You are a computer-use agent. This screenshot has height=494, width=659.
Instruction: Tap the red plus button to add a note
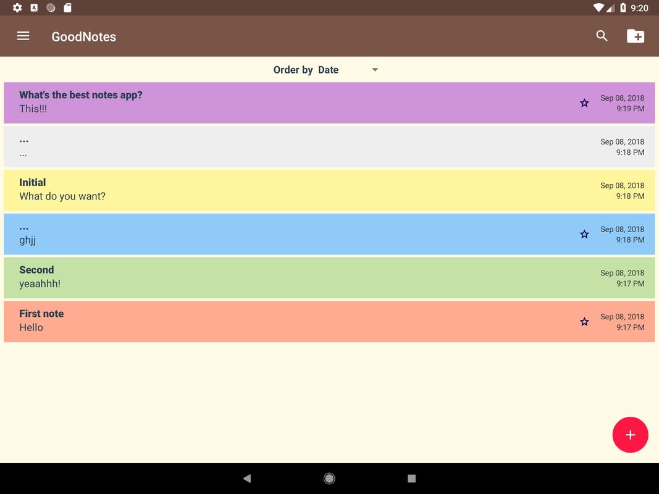click(630, 435)
